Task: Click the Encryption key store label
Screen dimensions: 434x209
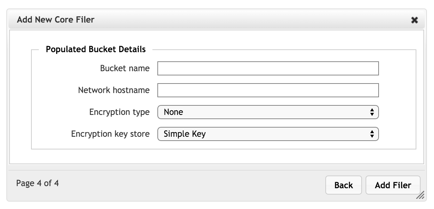Action: pyautogui.click(x=110, y=134)
